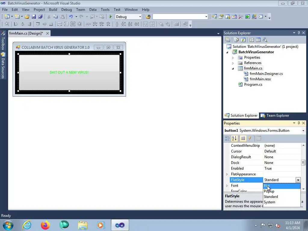Open the Toolbox side tab
308x231 pixels.
click(x=3, y=41)
